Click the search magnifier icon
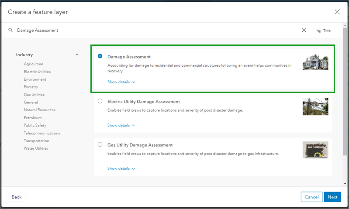This screenshot has height=209, width=349. click(x=10, y=30)
